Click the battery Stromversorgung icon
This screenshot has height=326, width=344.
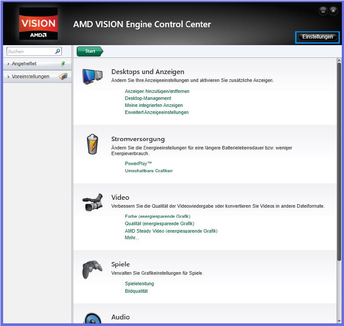[92, 144]
